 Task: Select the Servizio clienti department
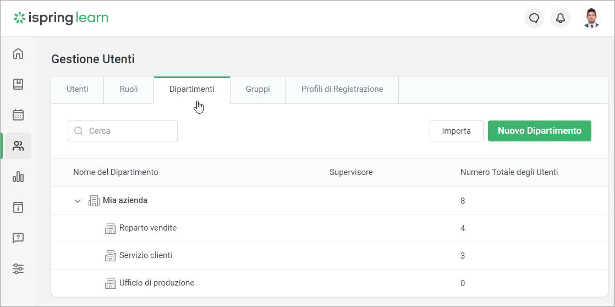click(x=145, y=255)
